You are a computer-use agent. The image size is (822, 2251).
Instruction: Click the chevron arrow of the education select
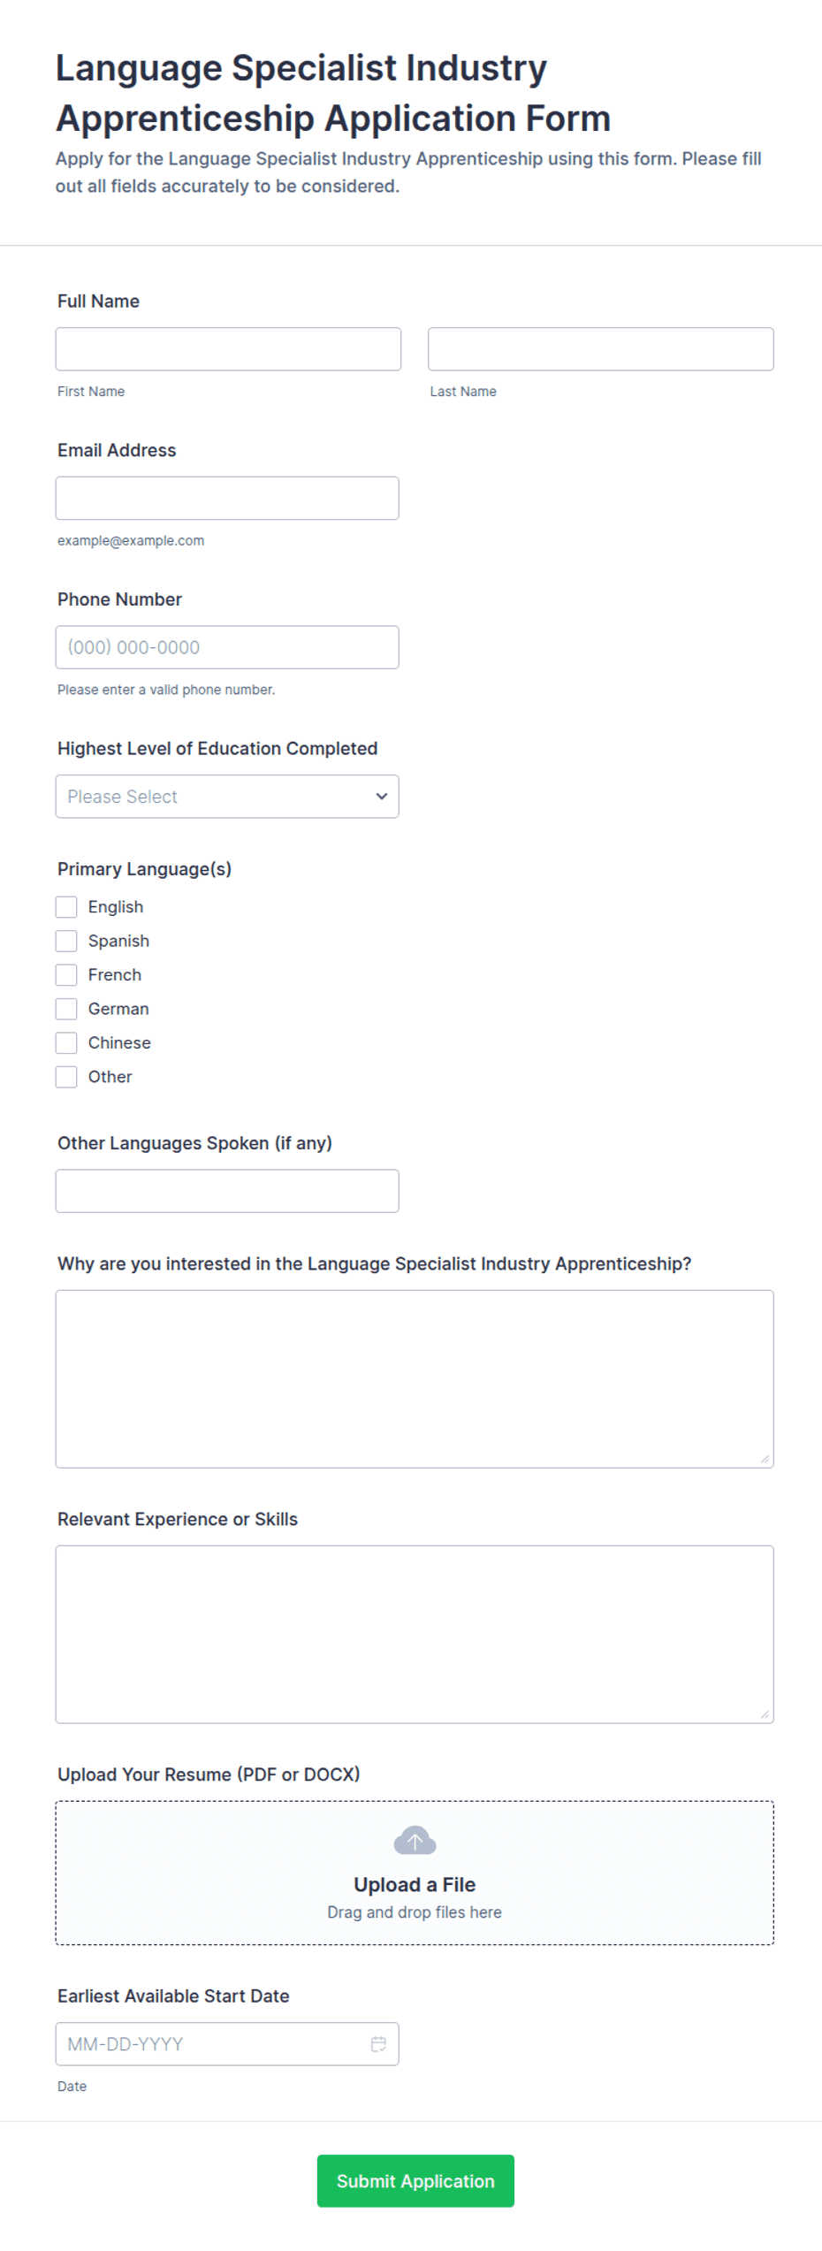381,797
